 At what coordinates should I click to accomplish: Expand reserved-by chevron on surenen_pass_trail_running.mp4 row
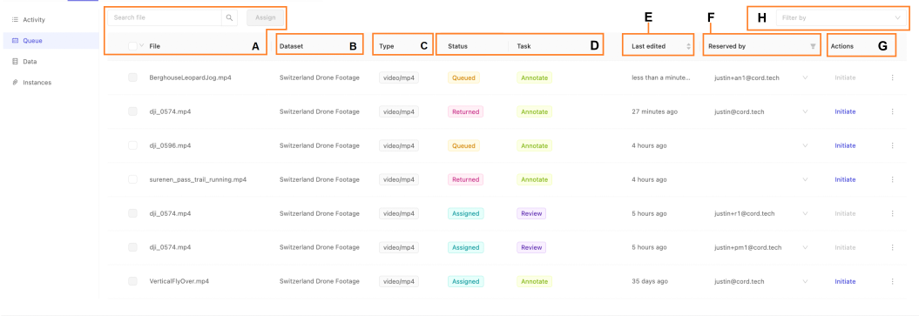coord(805,179)
